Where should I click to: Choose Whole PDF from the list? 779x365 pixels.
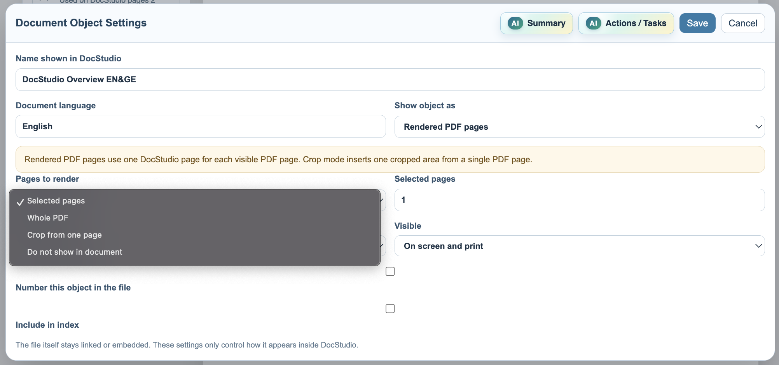pyautogui.click(x=194, y=218)
